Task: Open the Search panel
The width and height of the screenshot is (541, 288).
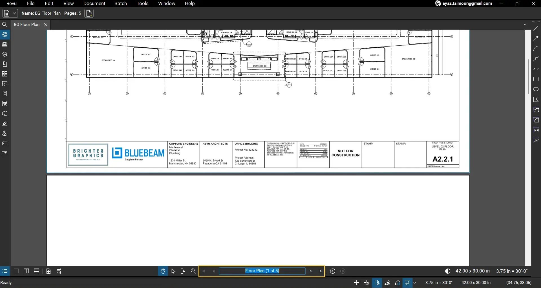Action: pyautogui.click(x=5, y=25)
